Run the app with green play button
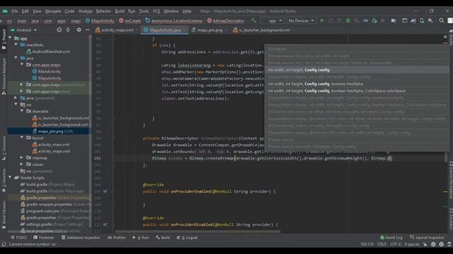This screenshot has width=453, height=254. (322, 20)
